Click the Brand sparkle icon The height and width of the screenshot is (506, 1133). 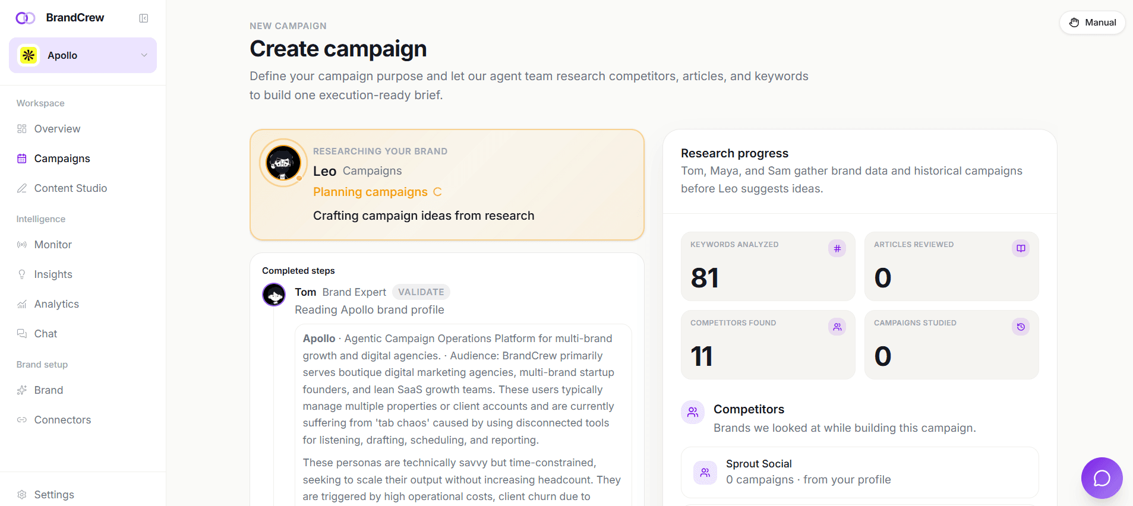tap(22, 390)
